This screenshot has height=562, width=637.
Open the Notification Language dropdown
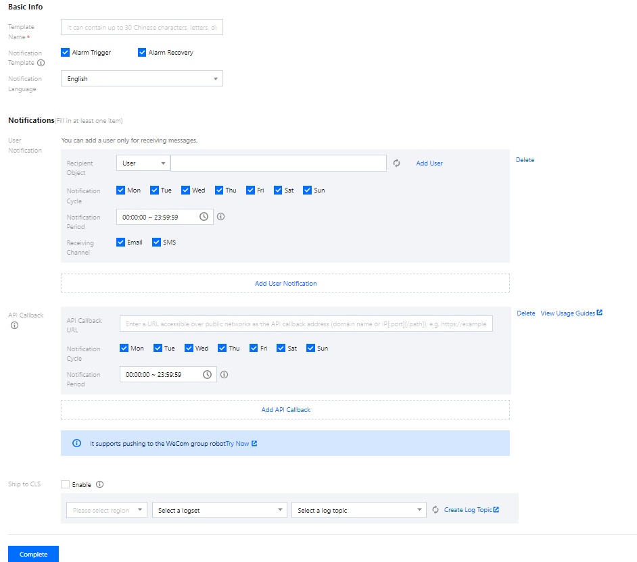tap(141, 79)
